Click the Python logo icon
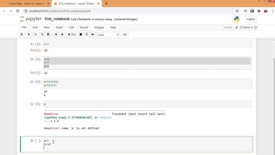275x155 pixels. pos(237,19)
